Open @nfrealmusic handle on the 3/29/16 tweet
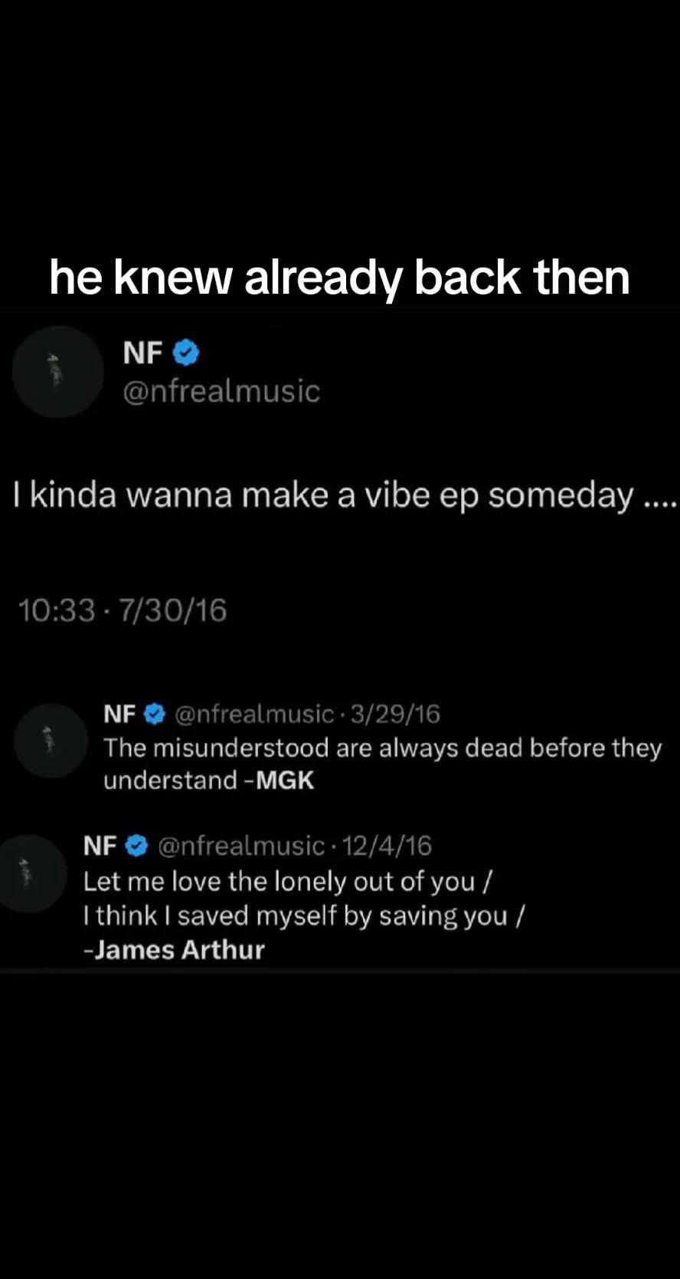Image resolution: width=680 pixels, height=1279 pixels. [x=254, y=714]
